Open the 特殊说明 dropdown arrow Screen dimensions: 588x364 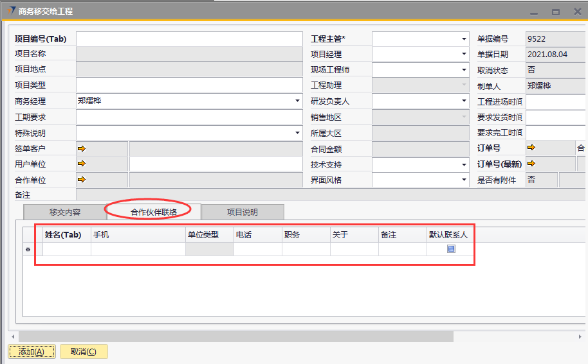pyautogui.click(x=297, y=133)
